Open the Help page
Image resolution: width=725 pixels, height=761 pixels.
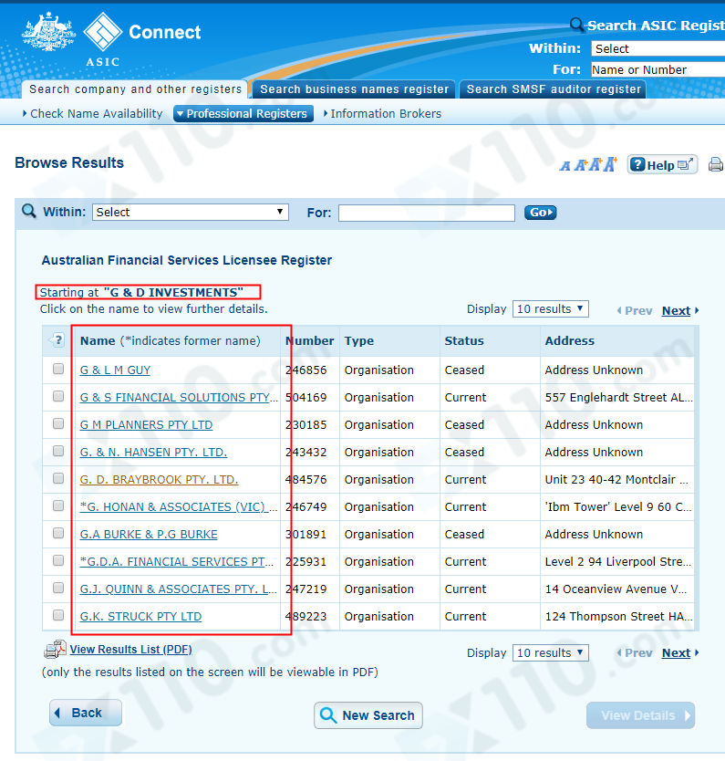pyautogui.click(x=662, y=165)
